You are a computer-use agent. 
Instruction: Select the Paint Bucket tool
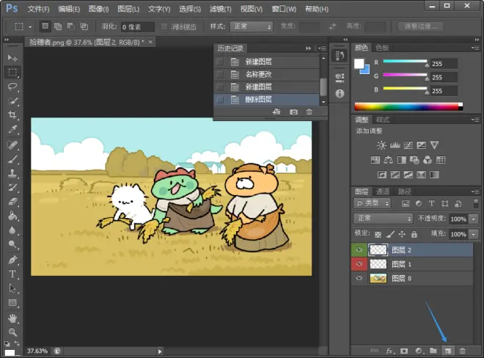point(12,216)
